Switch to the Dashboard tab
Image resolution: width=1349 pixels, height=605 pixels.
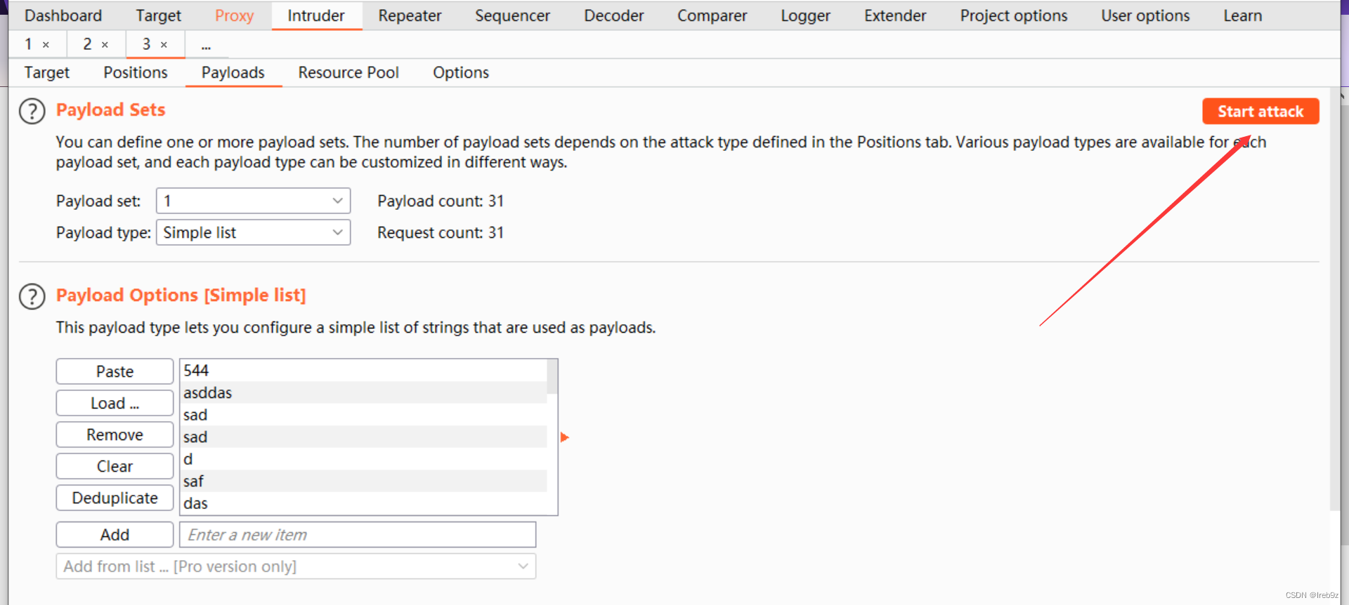[63, 15]
